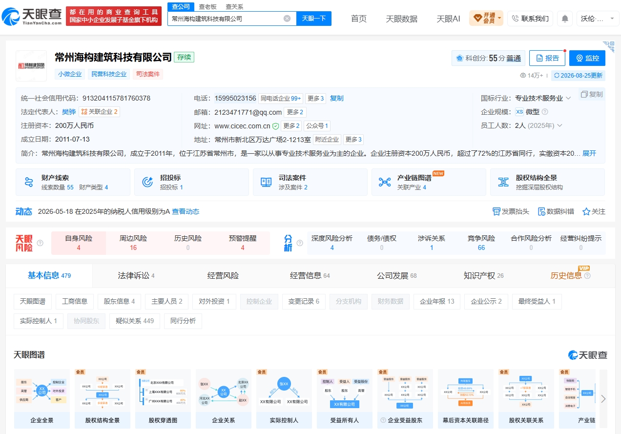Screen dimensions: 621x434
Task: Click the green verified shield icon by website
Action: click(x=276, y=126)
